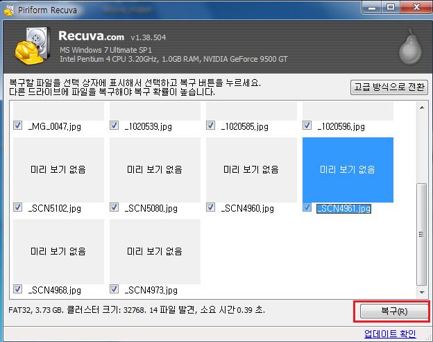Select the _SCN5102.jpg thumbnail preview
Image resolution: width=433 pixels, height=342 pixels.
[x=58, y=170]
